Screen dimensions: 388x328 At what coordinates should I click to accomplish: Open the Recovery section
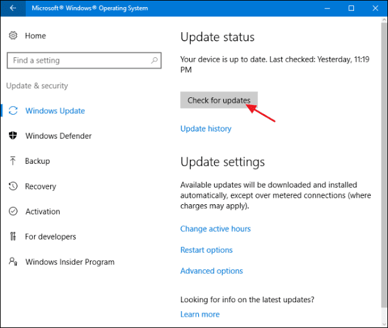pos(41,186)
